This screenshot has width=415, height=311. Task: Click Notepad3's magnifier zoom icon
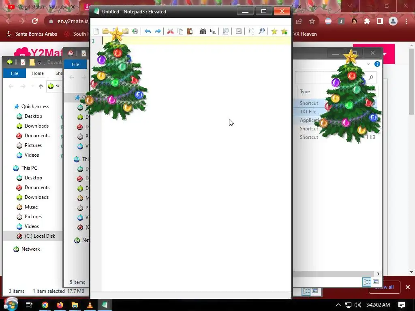225,32
